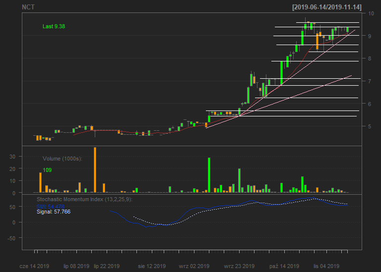Click price axis label 10
381x272 pixels.
tap(371, 13)
